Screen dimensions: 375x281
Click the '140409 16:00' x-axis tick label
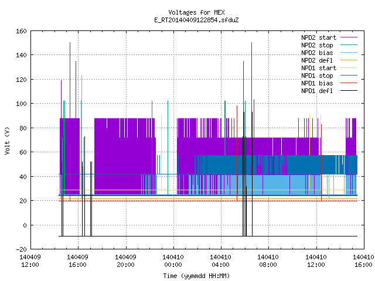pyautogui.click(x=78, y=261)
